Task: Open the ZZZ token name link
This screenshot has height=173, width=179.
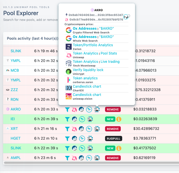Action: 14,90
